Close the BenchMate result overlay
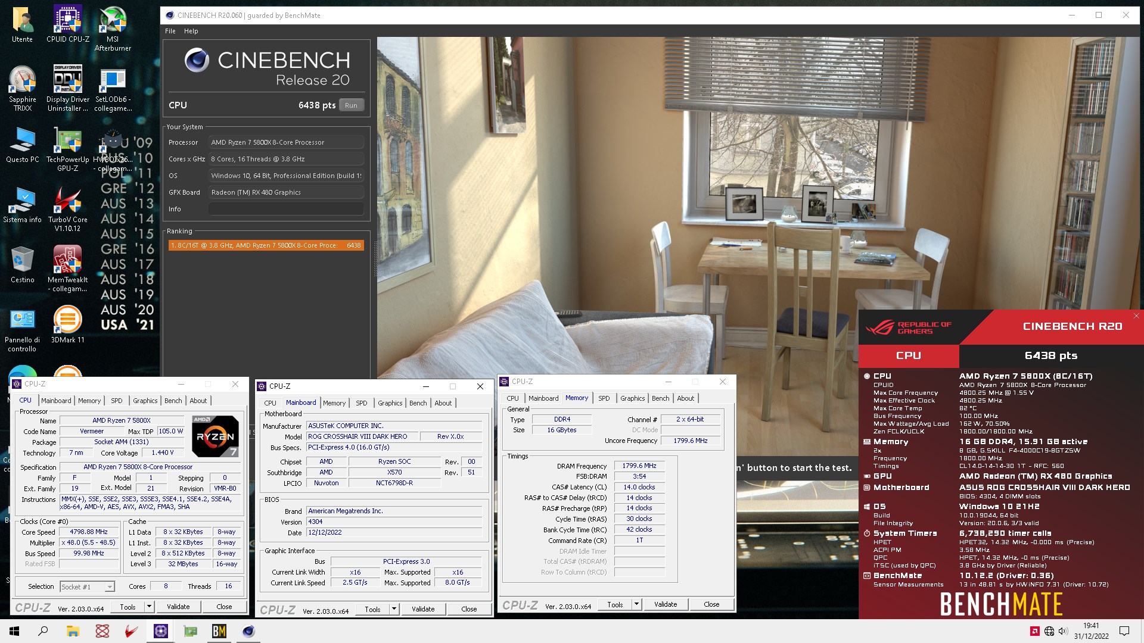 1136,316
